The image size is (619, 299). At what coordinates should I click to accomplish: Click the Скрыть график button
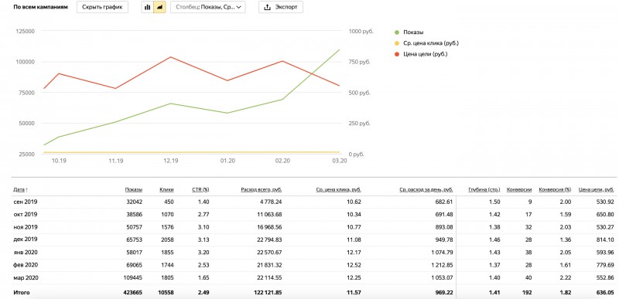click(x=102, y=7)
